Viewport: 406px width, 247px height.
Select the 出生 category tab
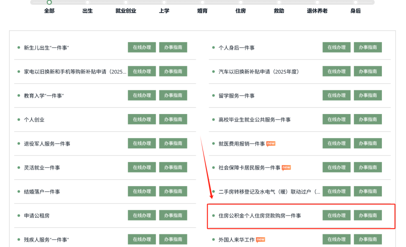[x=88, y=11]
